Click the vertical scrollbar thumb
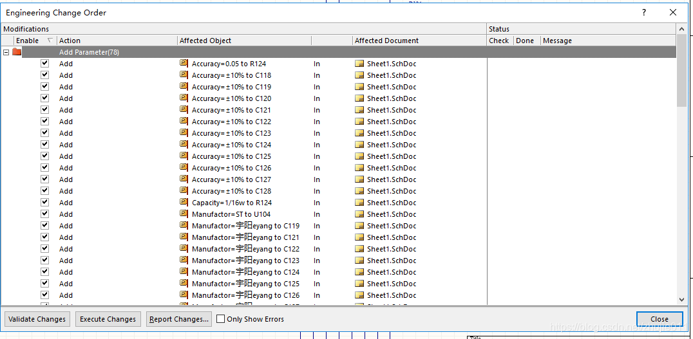 tap(682, 71)
